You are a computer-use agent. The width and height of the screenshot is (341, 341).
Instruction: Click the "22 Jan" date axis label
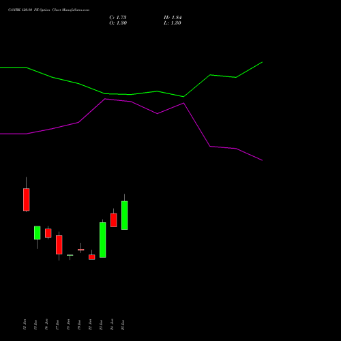tap(90, 325)
